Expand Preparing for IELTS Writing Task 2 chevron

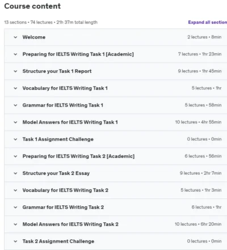click(15, 156)
